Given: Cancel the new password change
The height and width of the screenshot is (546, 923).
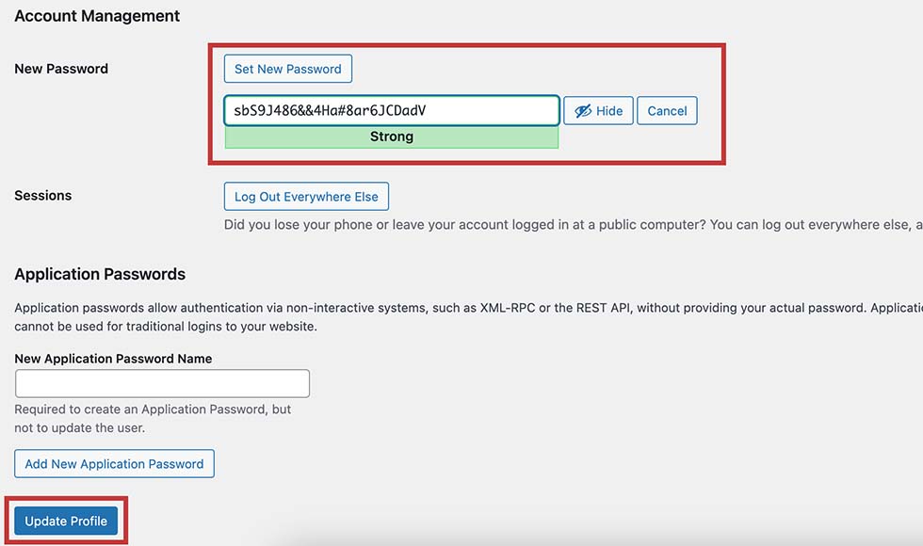Looking at the screenshot, I should [x=667, y=111].
